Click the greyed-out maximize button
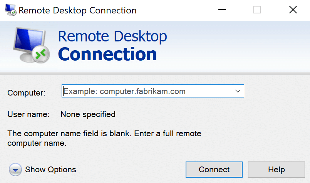This screenshot has height=183, width=310. [x=257, y=10]
